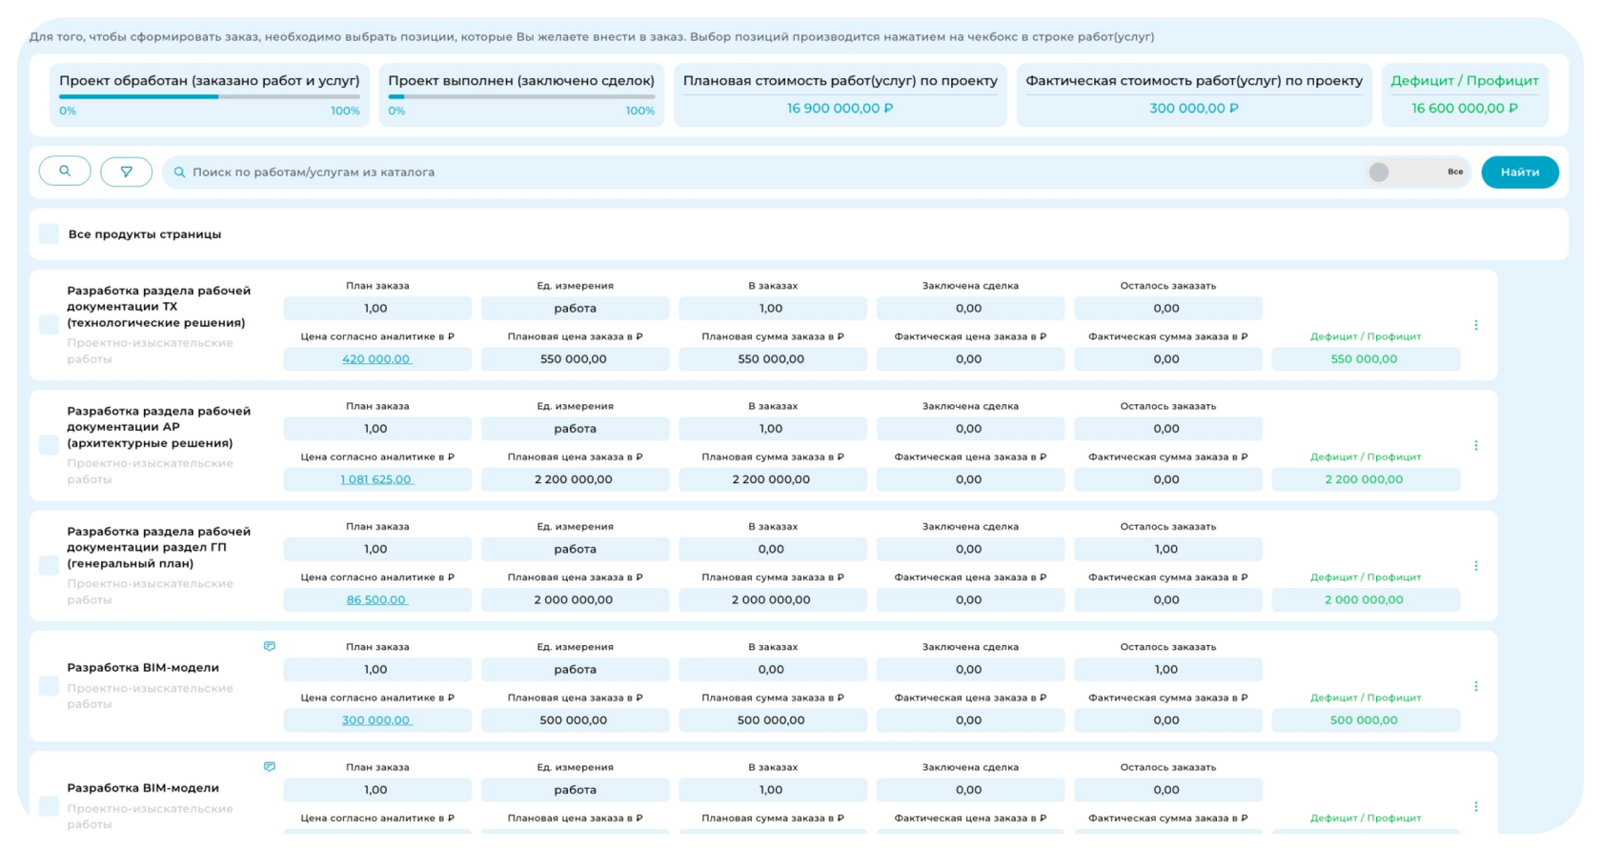The width and height of the screenshot is (1601, 851).
Task: Open comment icon on first BIM-модели row
Action: 270,646
